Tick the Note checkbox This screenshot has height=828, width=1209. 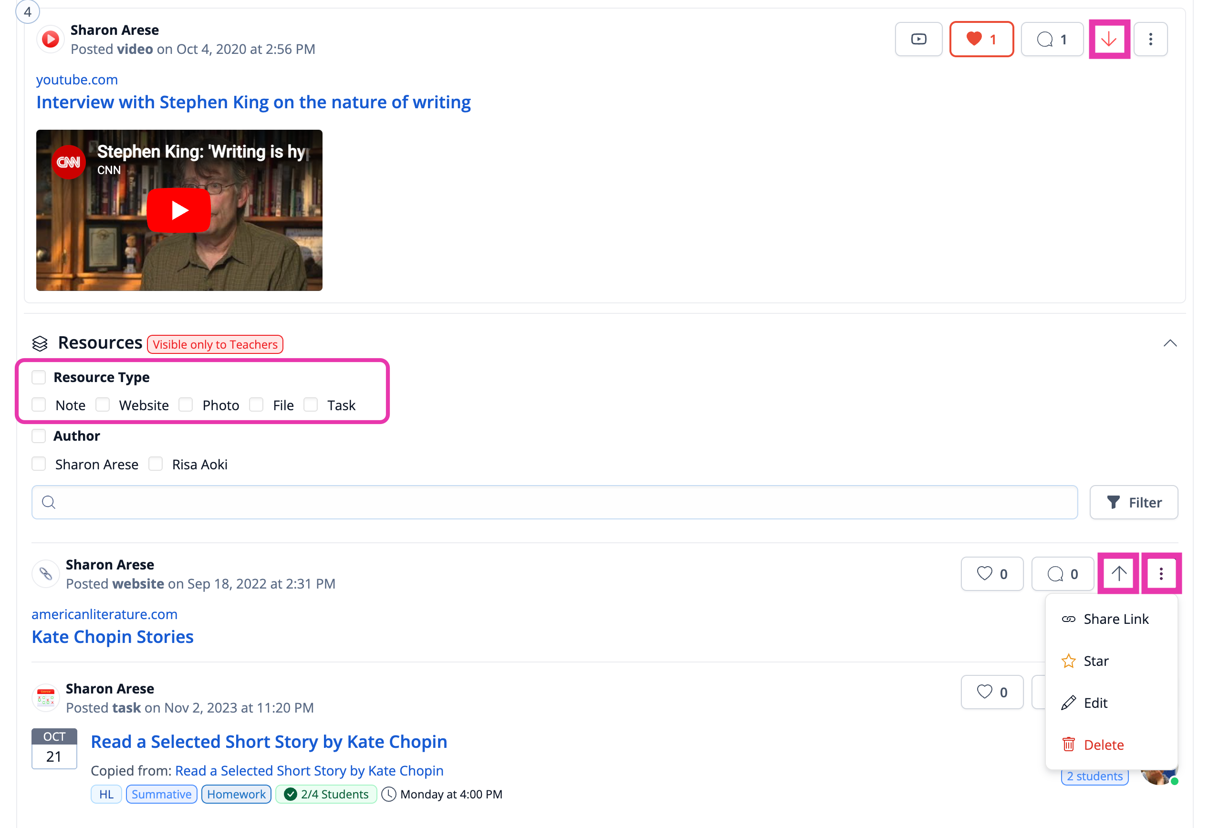pyautogui.click(x=39, y=404)
